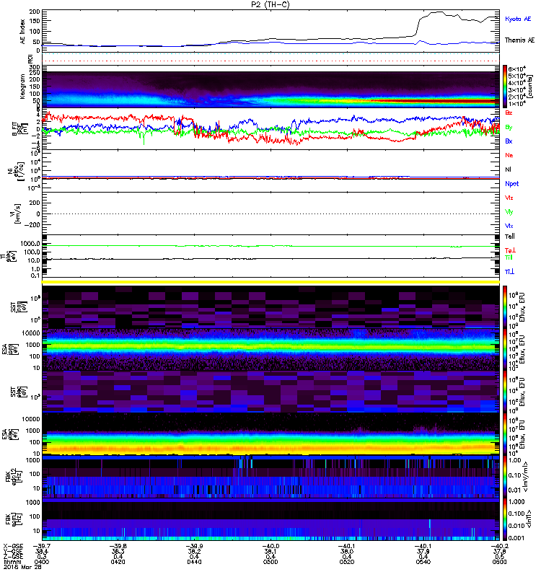Click the ESA electron Eflux color bar
Screen dimensions: 541x577
505,434
